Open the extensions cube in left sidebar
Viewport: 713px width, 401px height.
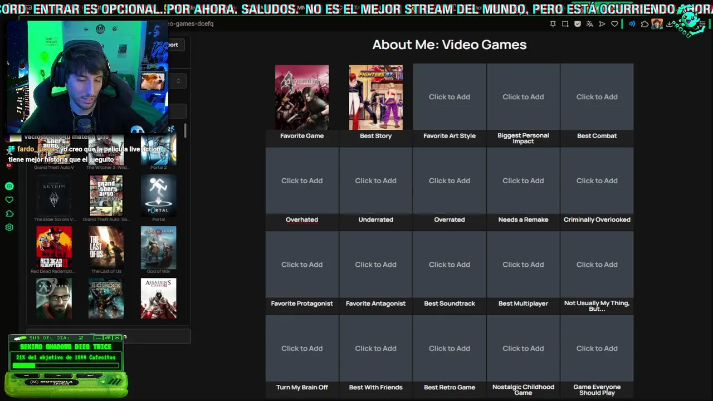9,213
